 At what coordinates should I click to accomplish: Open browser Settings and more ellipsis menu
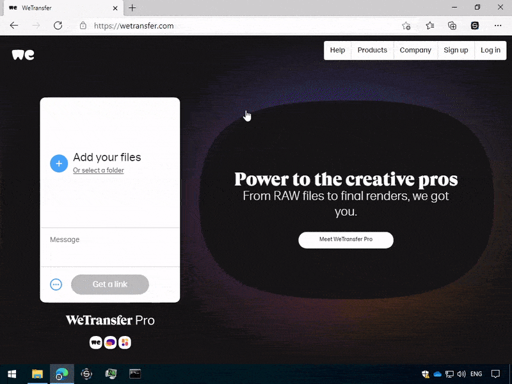tap(498, 26)
